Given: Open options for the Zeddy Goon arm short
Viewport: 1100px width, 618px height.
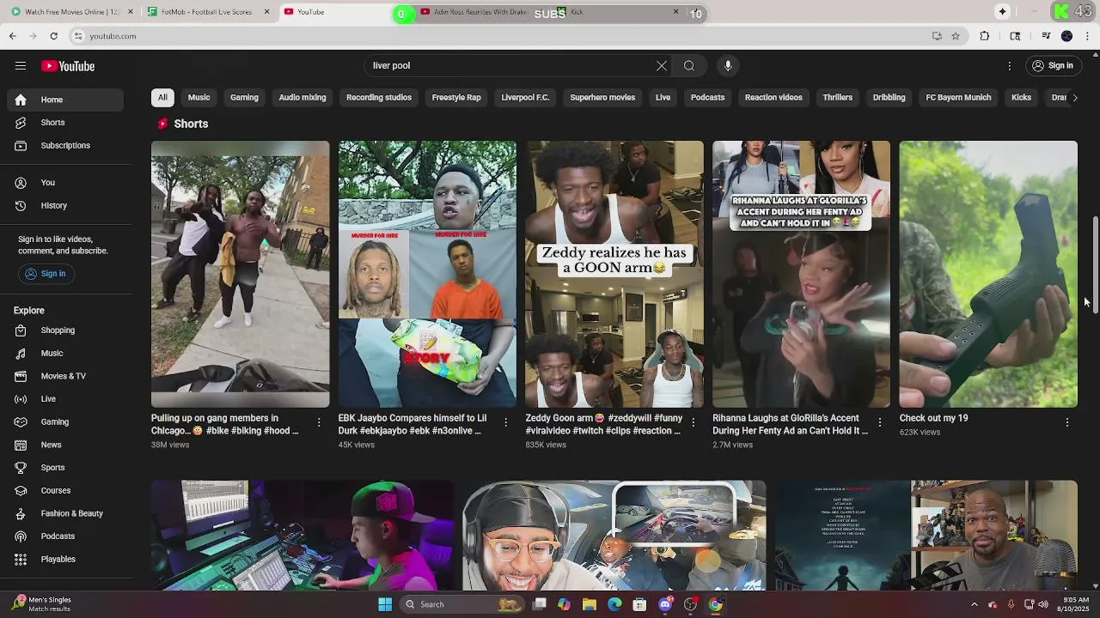Looking at the screenshot, I should coord(693,422).
